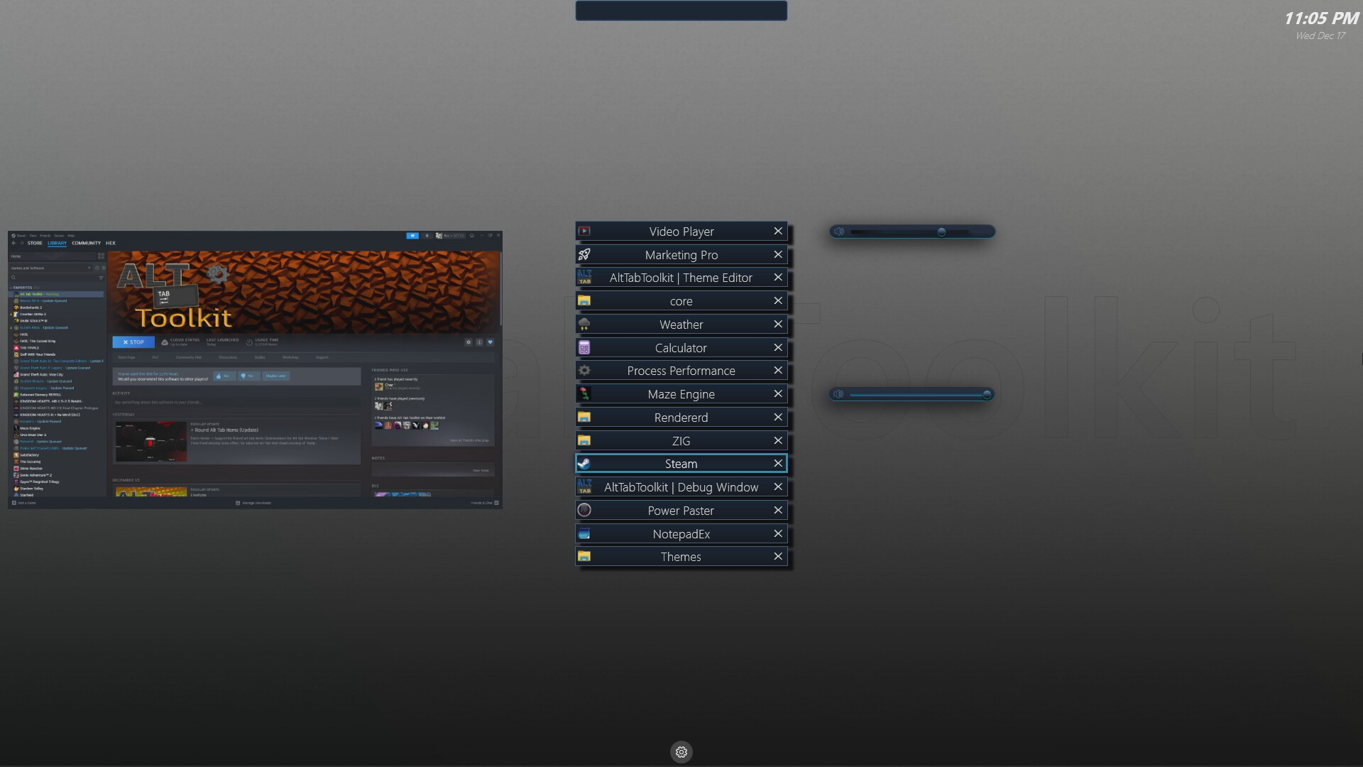Open the settings gear at the bottom
The image size is (1363, 767).
pyautogui.click(x=681, y=751)
